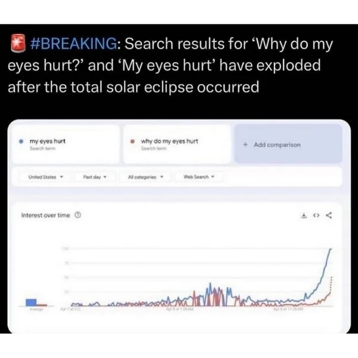
Task: Click the Interest over time heading
Action: pyautogui.click(x=46, y=215)
